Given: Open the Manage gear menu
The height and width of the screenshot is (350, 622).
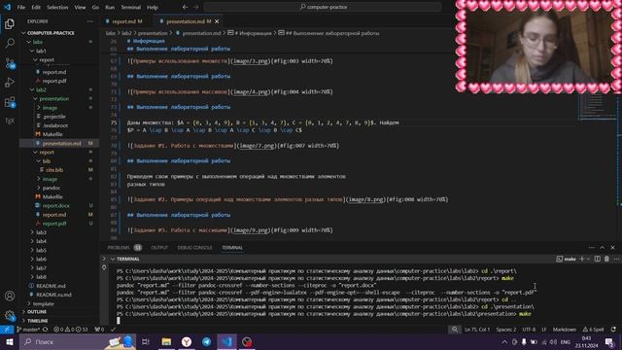Looking at the screenshot, I should pyautogui.click(x=10, y=316).
